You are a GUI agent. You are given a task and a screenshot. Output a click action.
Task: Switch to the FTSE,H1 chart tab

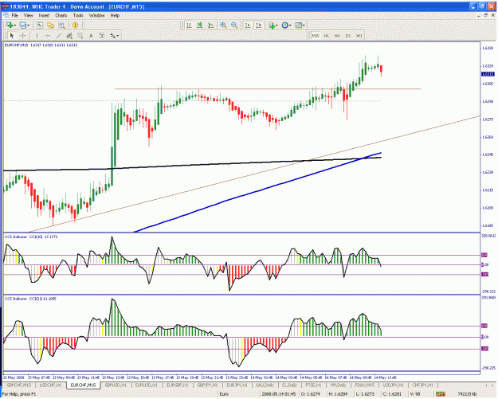click(x=313, y=385)
